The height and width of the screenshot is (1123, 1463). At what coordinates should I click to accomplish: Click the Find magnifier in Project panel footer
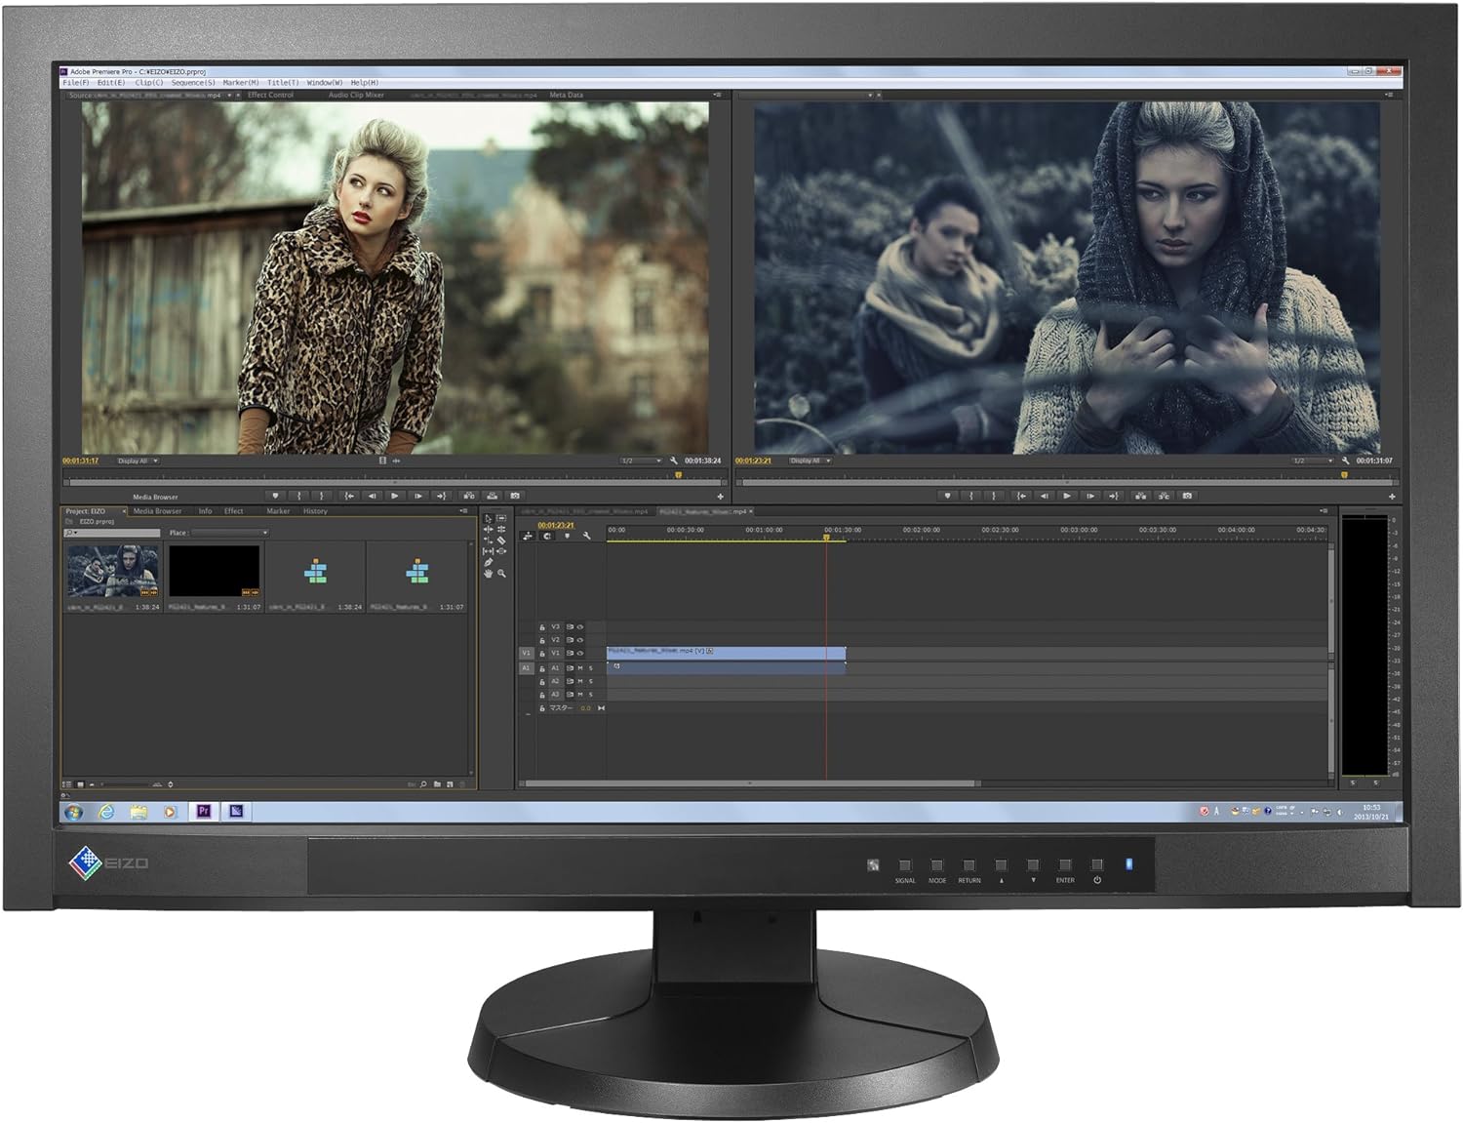423,783
